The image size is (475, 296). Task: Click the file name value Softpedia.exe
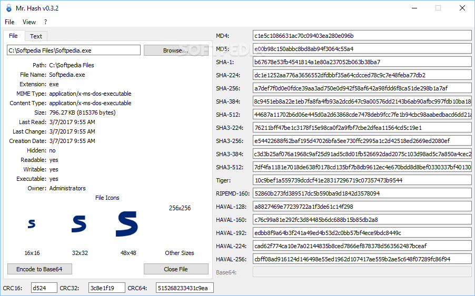click(x=67, y=75)
